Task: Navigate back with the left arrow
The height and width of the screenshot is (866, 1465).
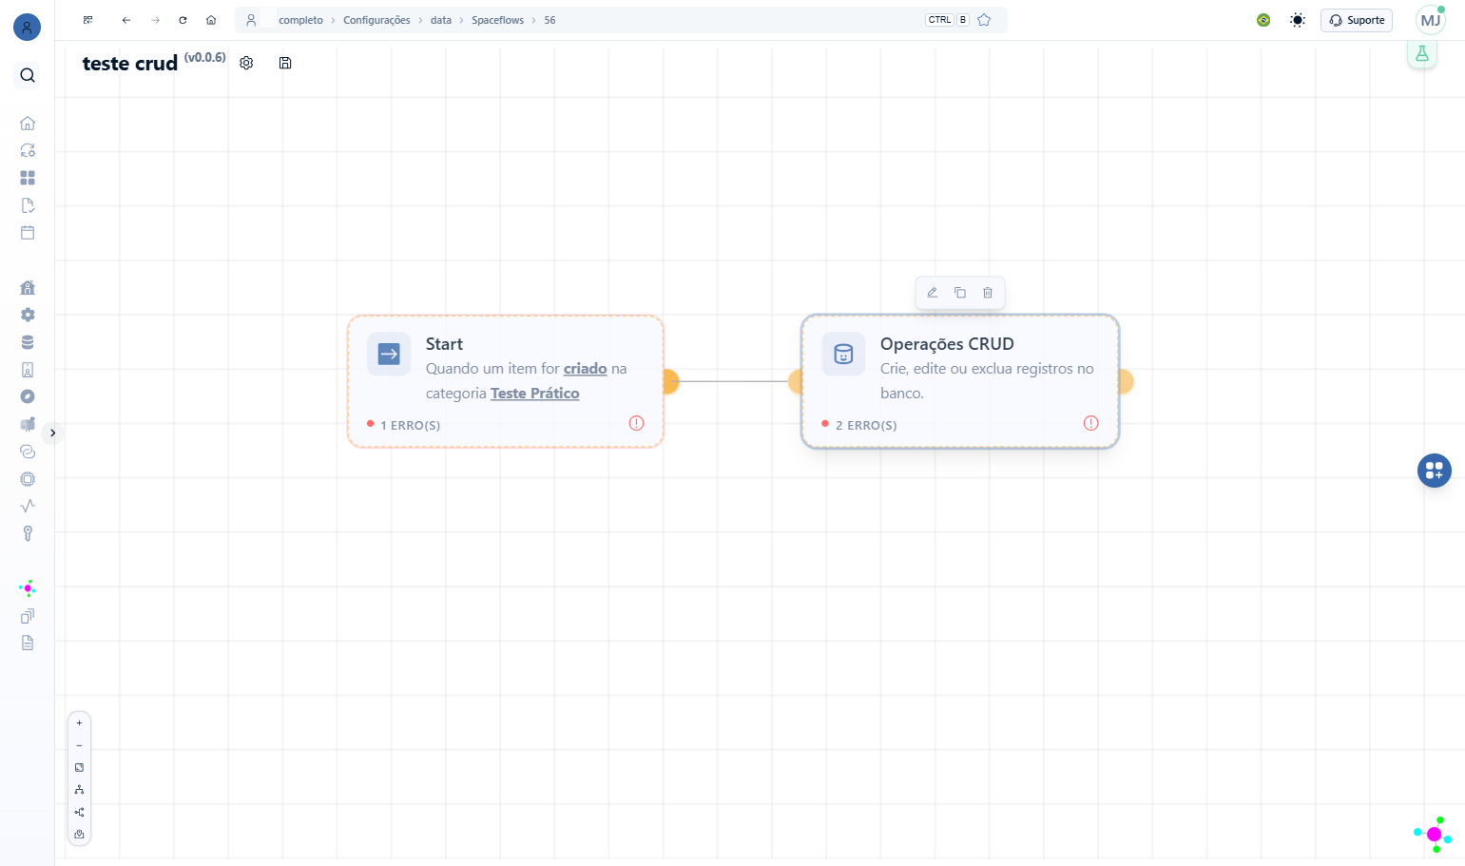Action: (126, 20)
